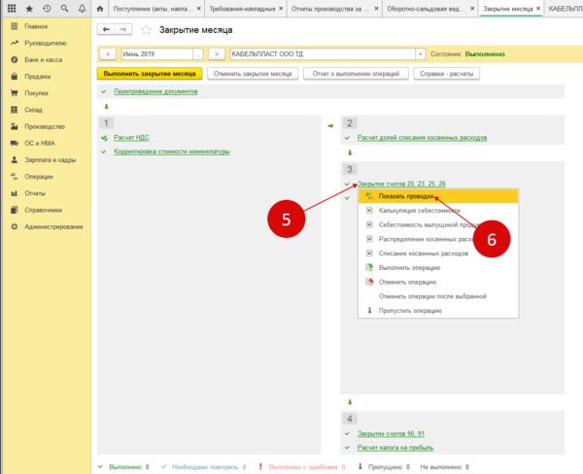Image resolution: width=583 pixels, height=474 pixels.
Task: Switch to Оборотно-сальдовая ведомость tab
Action: [x=425, y=9]
